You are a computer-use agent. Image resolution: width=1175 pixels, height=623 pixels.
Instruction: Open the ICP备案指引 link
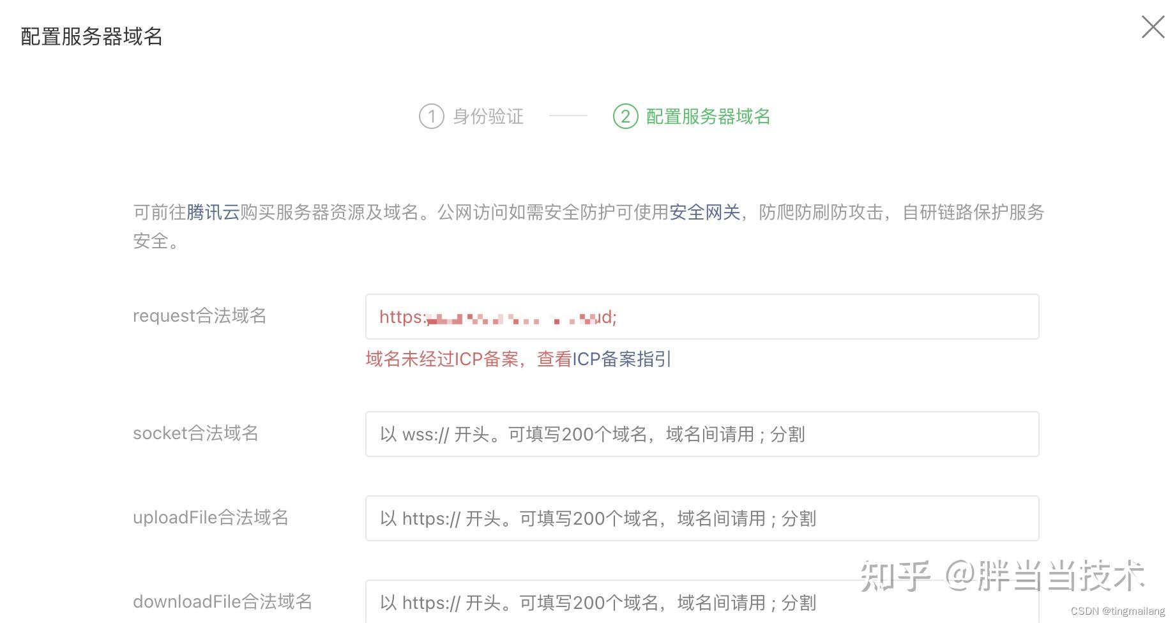pyautogui.click(x=622, y=359)
